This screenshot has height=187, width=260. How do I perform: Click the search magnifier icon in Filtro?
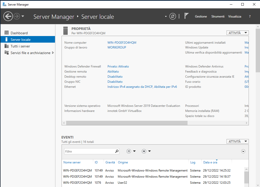pos(117,151)
